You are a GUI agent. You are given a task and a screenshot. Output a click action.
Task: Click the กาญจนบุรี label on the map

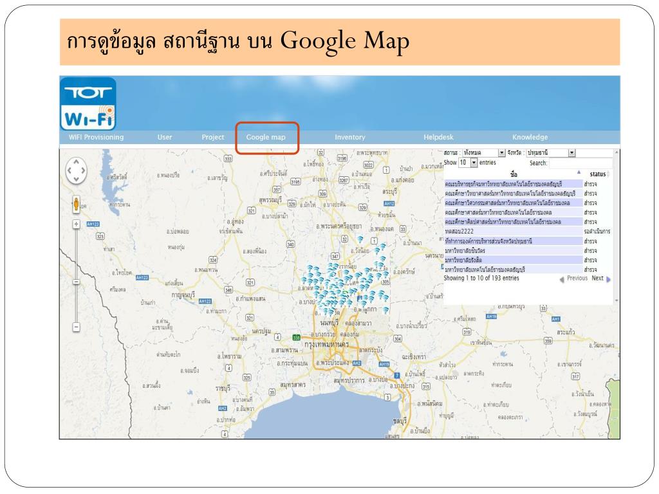pos(183,295)
